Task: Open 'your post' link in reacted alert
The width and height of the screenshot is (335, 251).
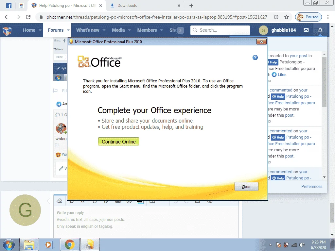Action: (298, 56)
